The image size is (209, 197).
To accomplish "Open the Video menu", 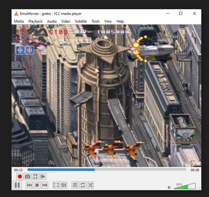I will pos(66,21).
